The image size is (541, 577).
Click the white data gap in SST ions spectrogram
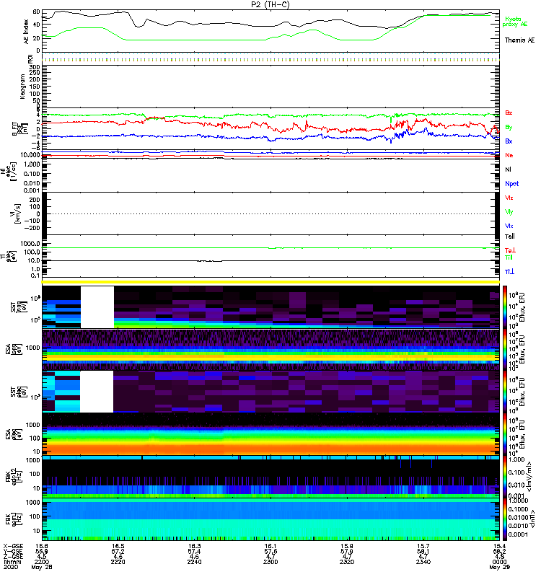(97, 307)
